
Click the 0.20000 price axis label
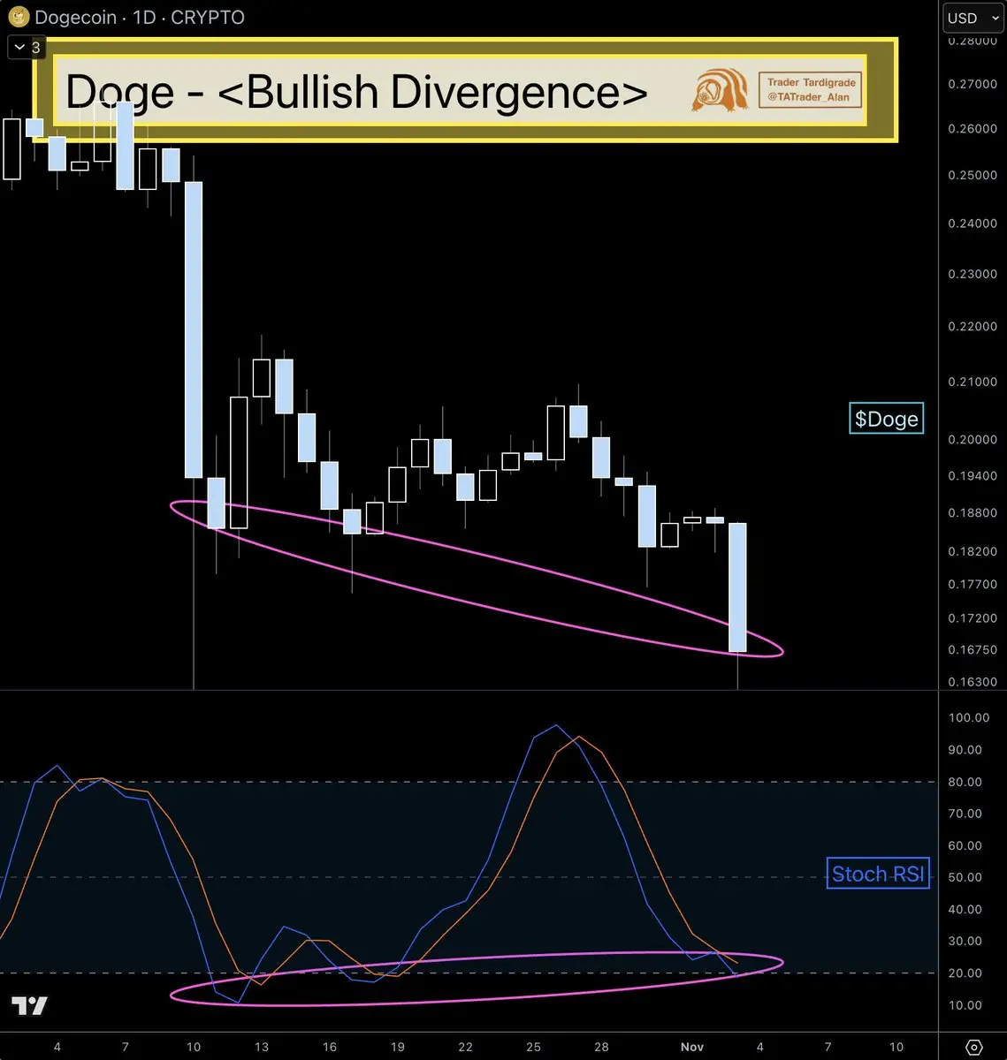[x=973, y=440]
